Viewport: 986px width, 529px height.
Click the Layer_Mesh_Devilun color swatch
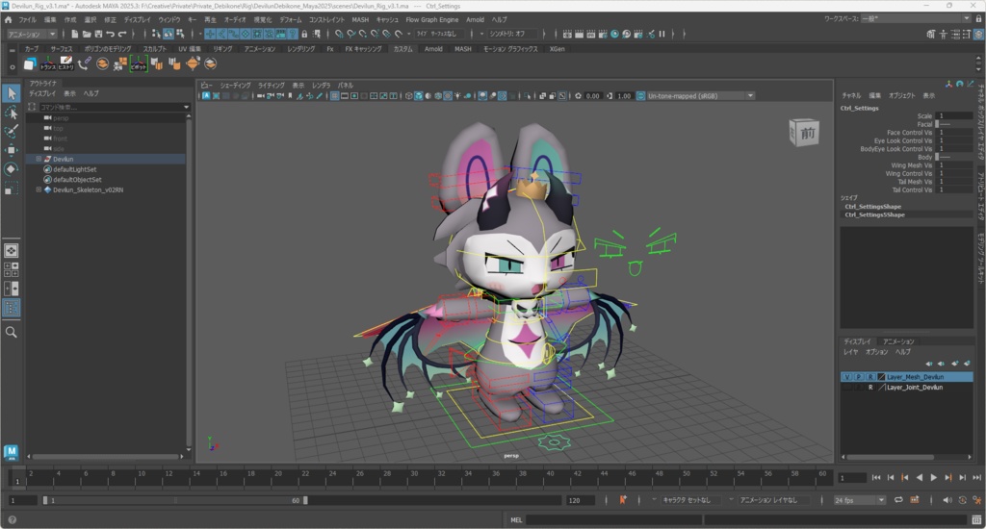click(x=882, y=377)
